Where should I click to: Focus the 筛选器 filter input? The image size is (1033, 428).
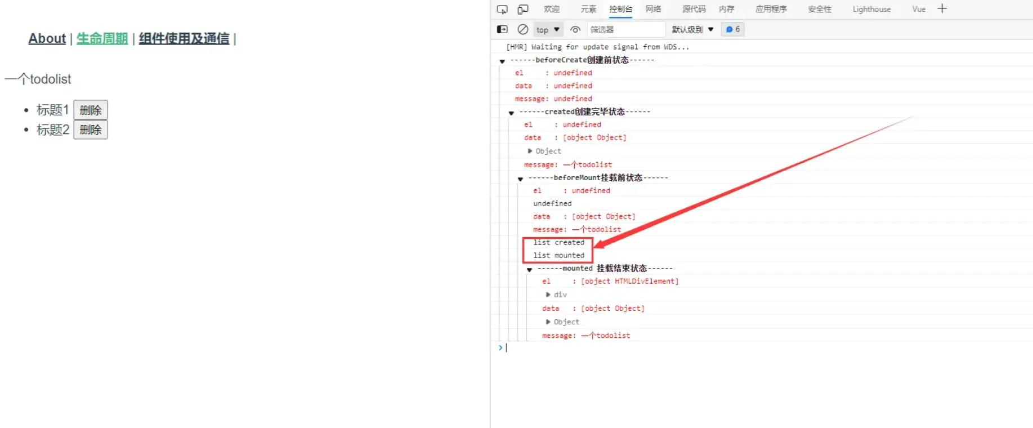626,29
